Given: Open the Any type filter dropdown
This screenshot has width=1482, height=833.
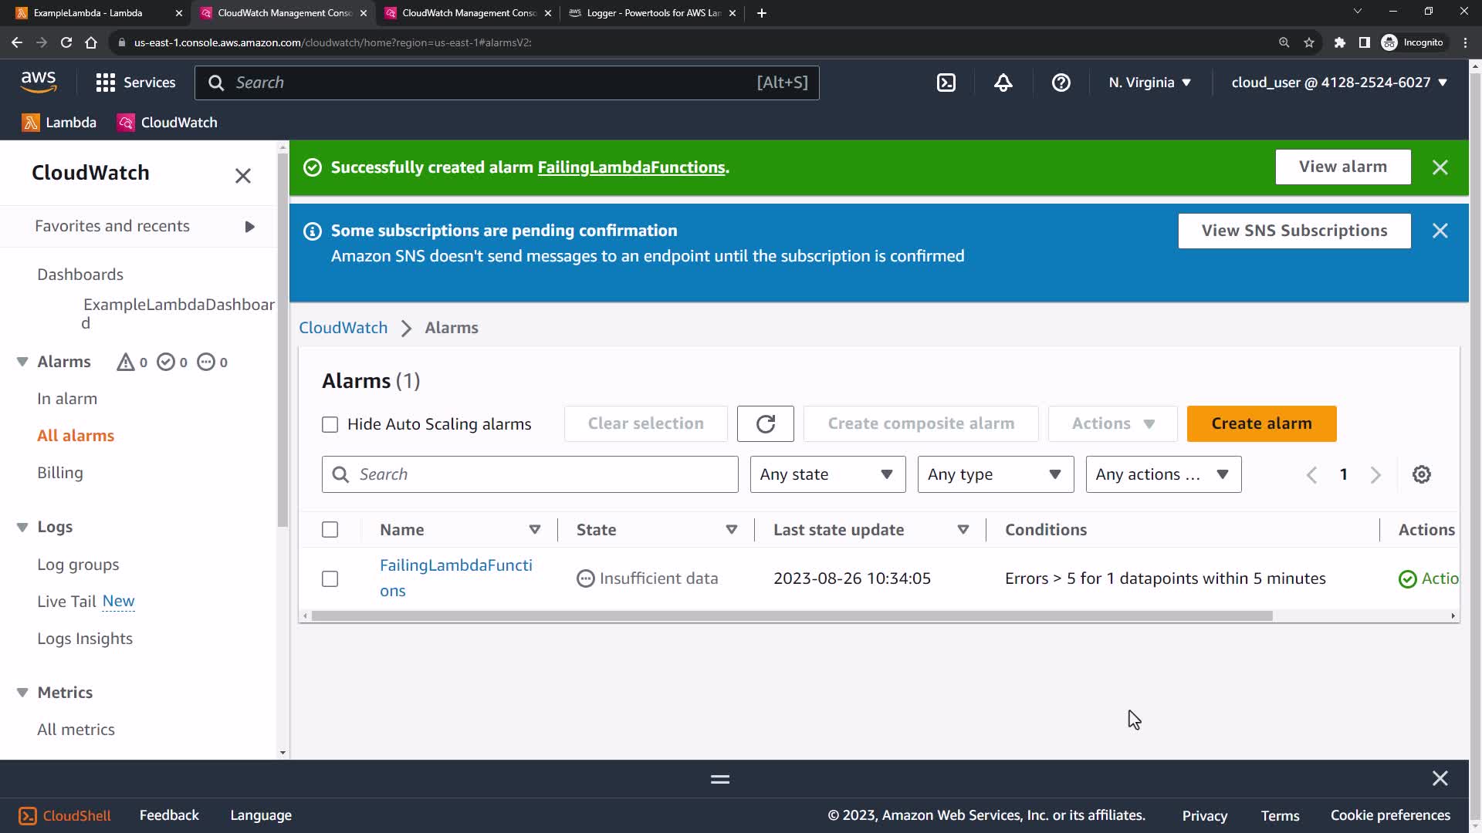Looking at the screenshot, I should (995, 474).
